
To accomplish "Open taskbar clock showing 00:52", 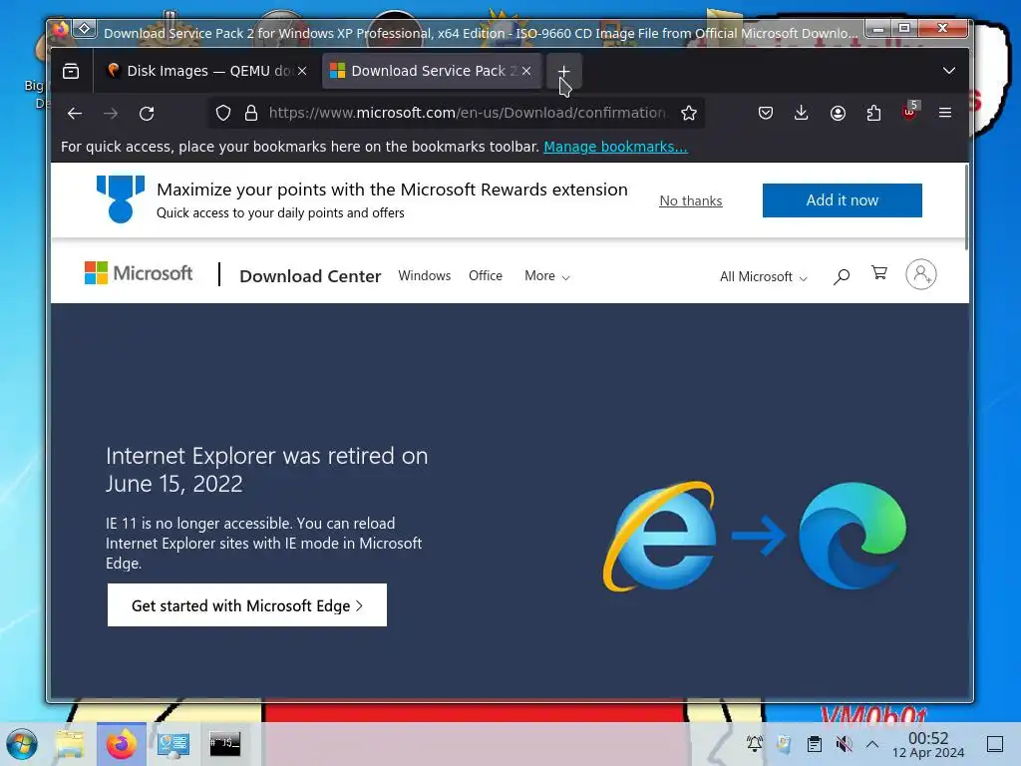I will tap(928, 744).
